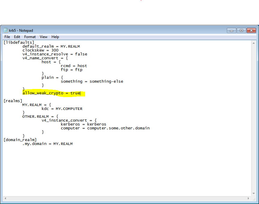Place cursor in highlighted allow_weak_crypto line

(51, 93)
